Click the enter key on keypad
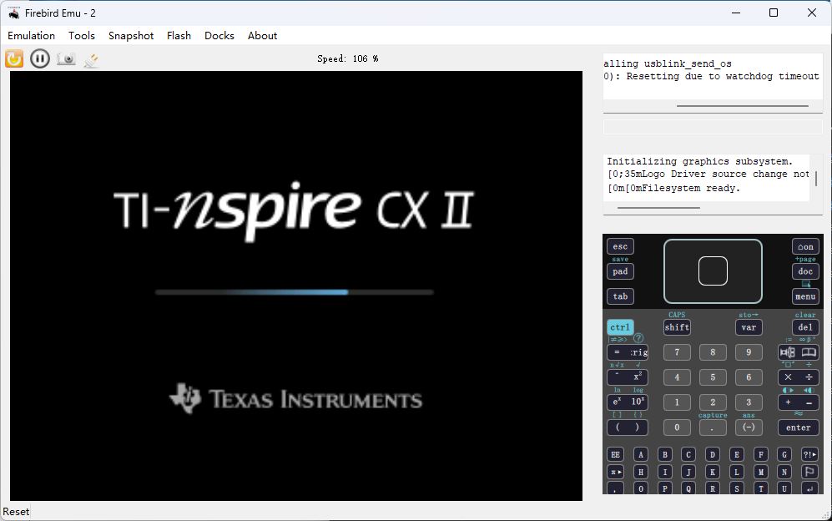The width and height of the screenshot is (832, 521). [x=799, y=427]
